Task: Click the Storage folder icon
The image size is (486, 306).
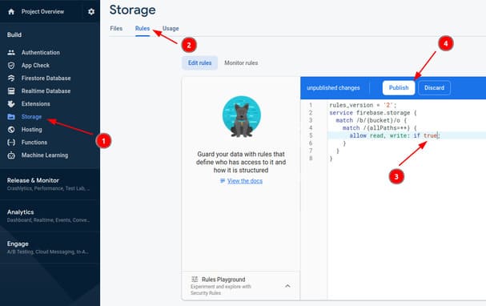Action: [x=11, y=117]
